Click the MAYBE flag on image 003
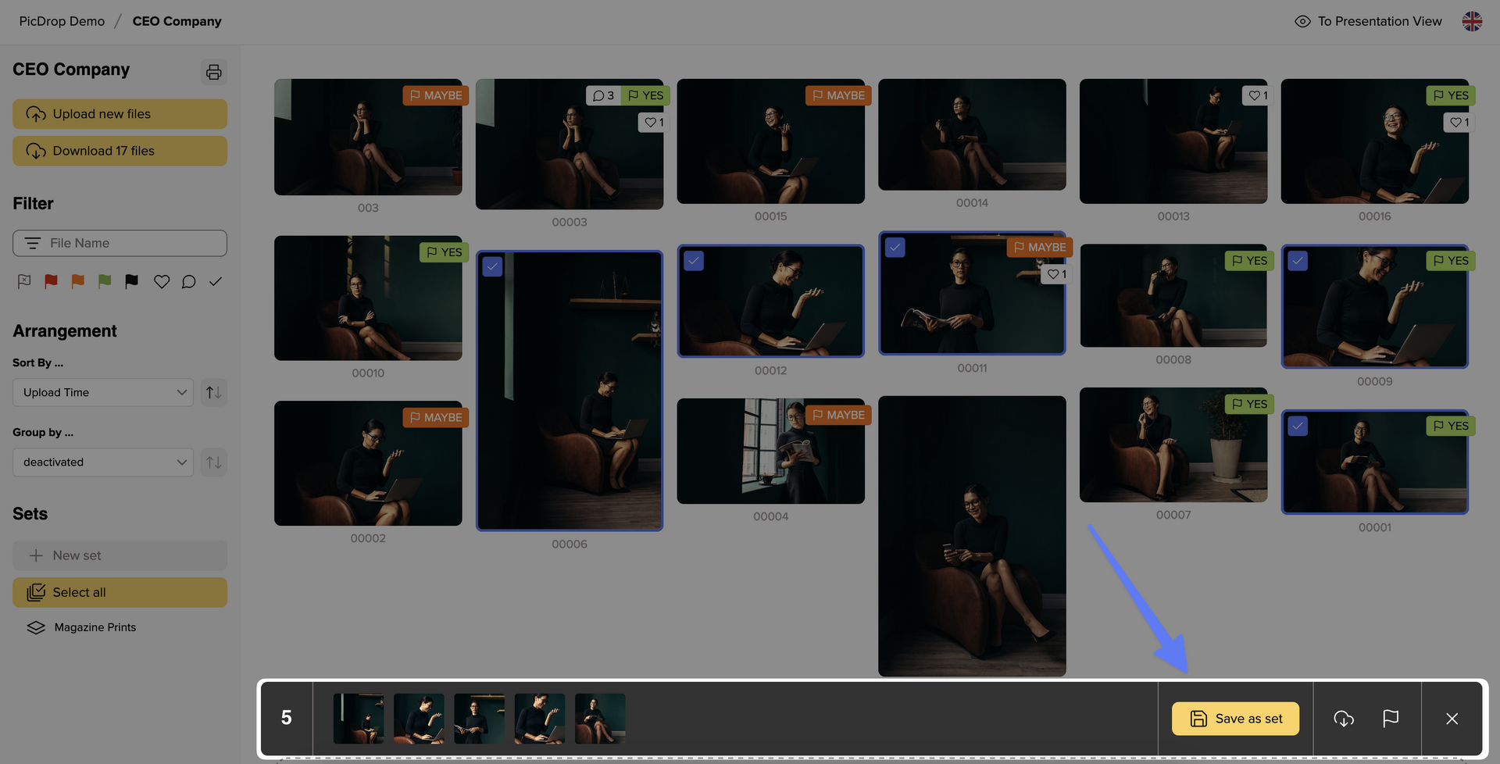 pos(436,95)
